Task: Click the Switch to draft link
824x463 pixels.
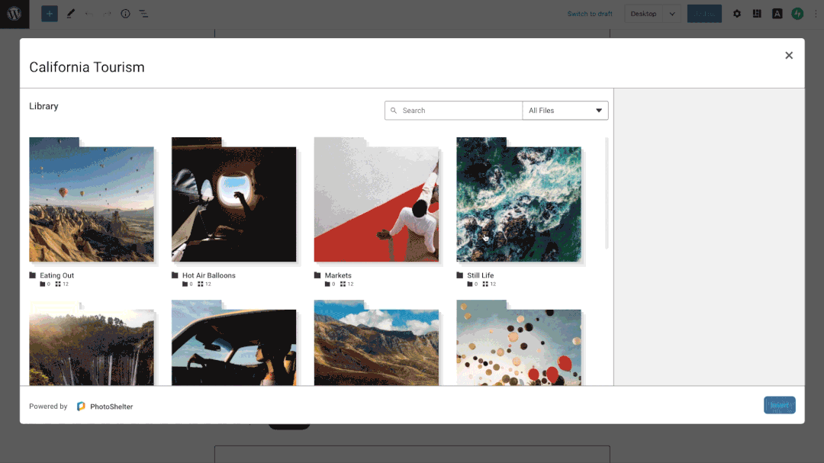Action: [x=589, y=13]
